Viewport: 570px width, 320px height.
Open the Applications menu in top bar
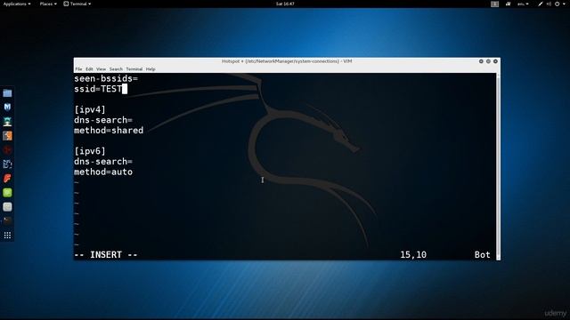coord(17,4)
